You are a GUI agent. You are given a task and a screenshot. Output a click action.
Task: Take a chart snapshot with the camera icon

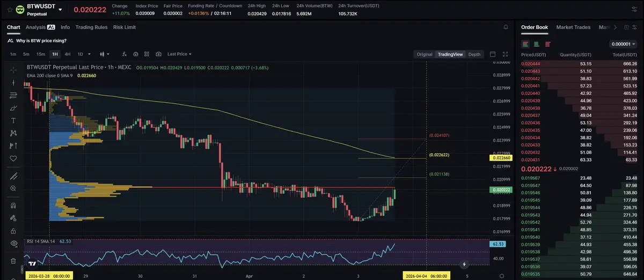[x=158, y=54]
